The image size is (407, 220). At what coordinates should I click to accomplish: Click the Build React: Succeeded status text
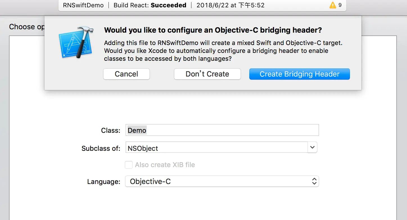(150, 5)
